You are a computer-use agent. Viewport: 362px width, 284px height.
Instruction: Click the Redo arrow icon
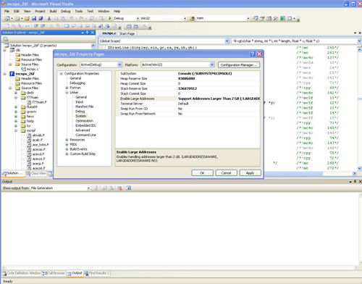[x=81, y=18]
